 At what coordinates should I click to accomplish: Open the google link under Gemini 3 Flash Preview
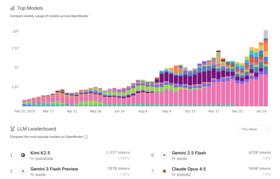pos(40,175)
